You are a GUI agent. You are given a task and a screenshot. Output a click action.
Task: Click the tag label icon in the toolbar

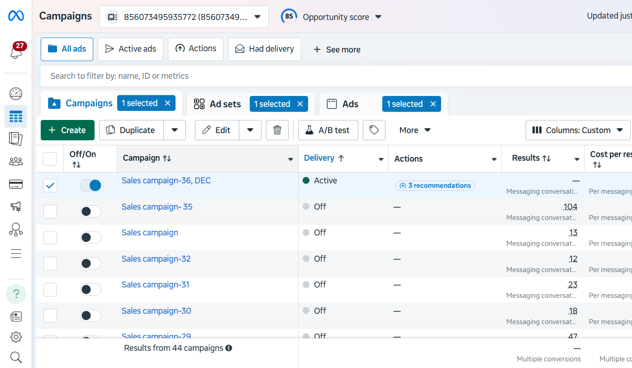point(374,130)
